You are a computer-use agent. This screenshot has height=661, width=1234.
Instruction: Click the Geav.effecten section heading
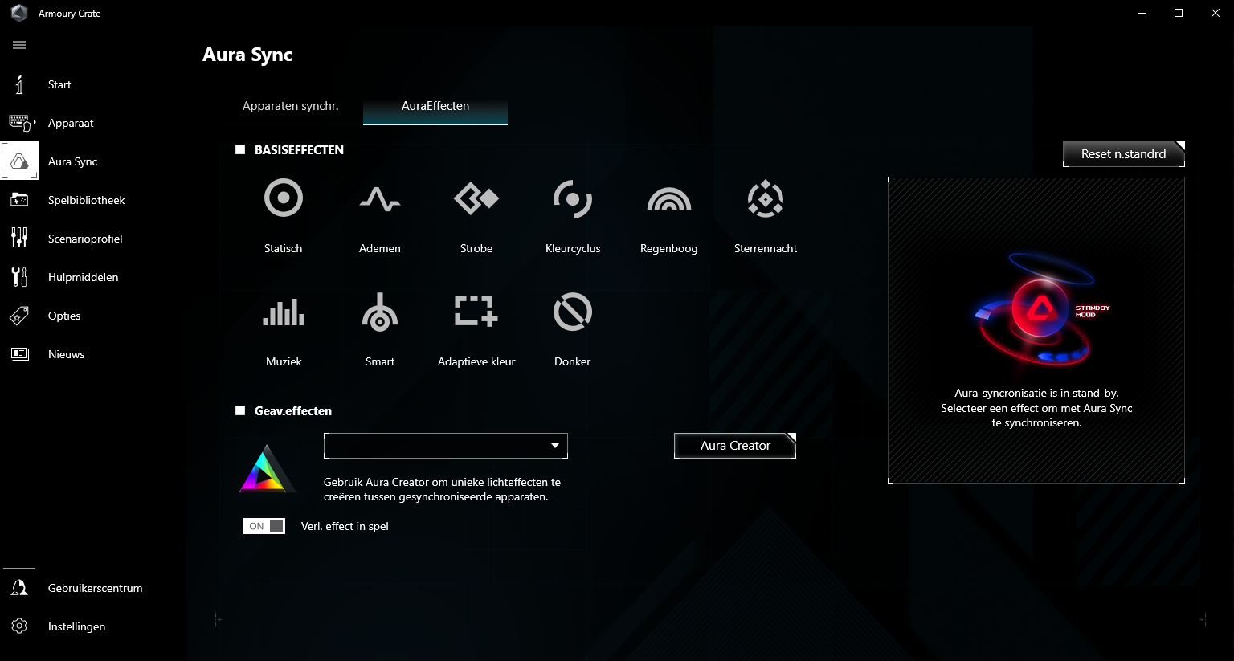(x=293, y=411)
